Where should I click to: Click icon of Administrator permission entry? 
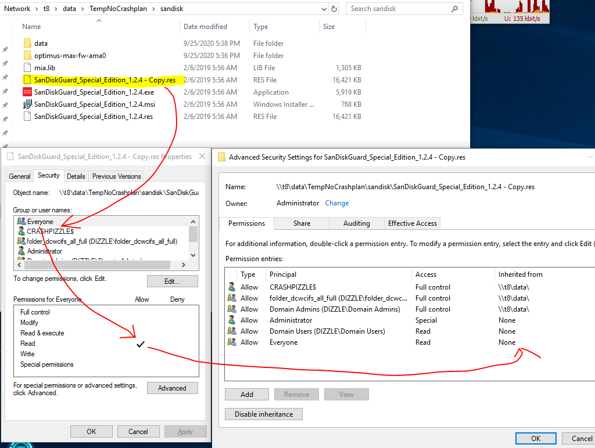pyautogui.click(x=231, y=320)
